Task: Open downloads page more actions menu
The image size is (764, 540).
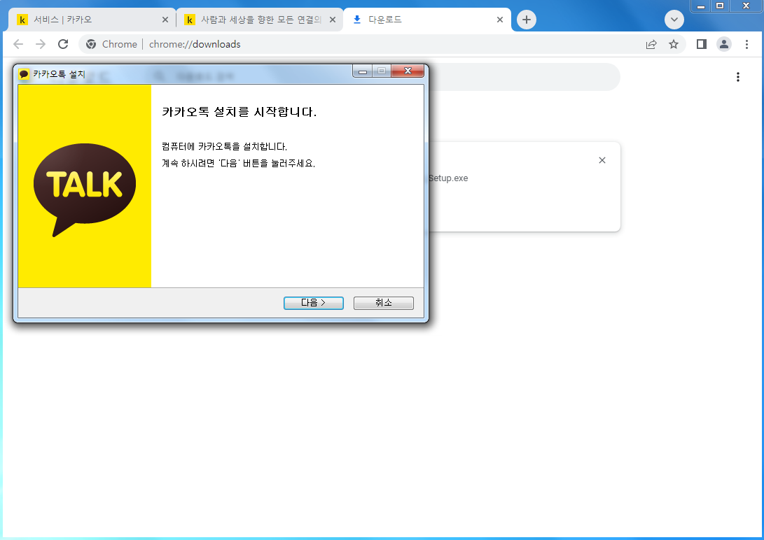Action: point(738,77)
